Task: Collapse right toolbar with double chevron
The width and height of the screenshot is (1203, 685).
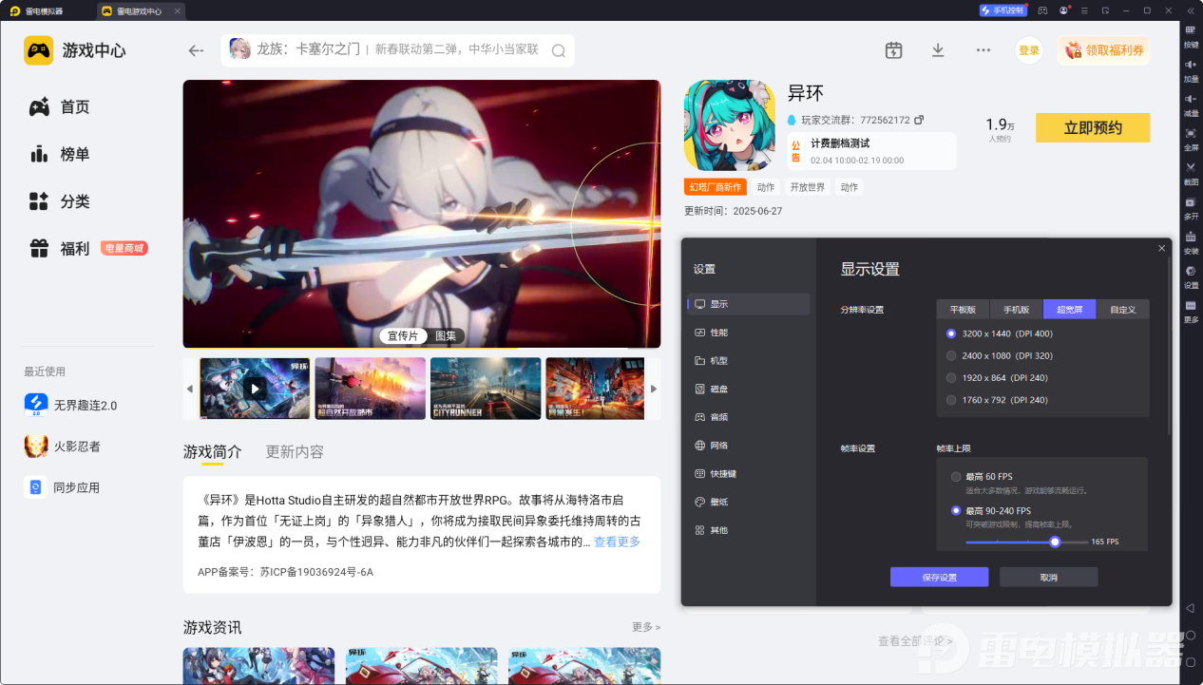Action: coord(1191,10)
